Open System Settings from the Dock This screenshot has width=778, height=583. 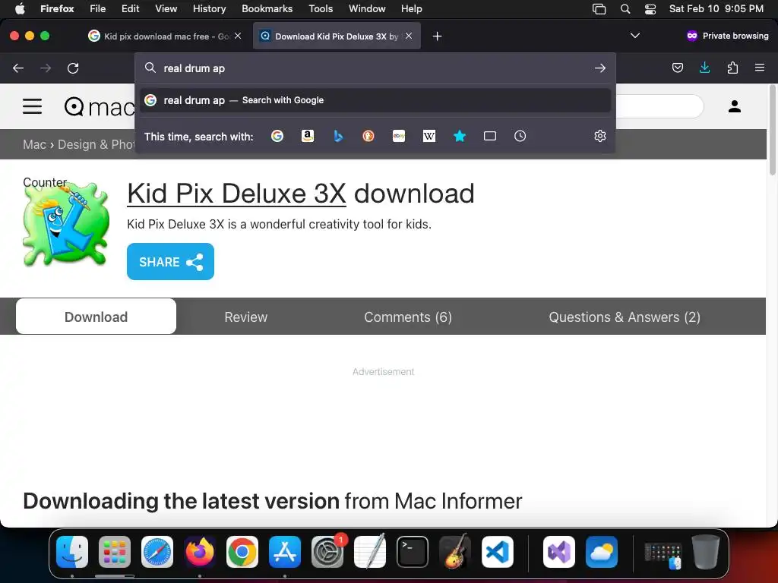click(327, 552)
